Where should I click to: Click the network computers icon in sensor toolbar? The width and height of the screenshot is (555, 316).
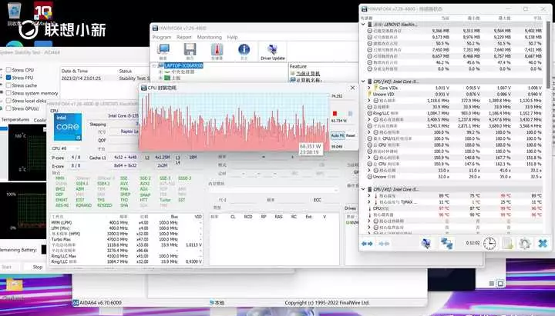point(446,243)
